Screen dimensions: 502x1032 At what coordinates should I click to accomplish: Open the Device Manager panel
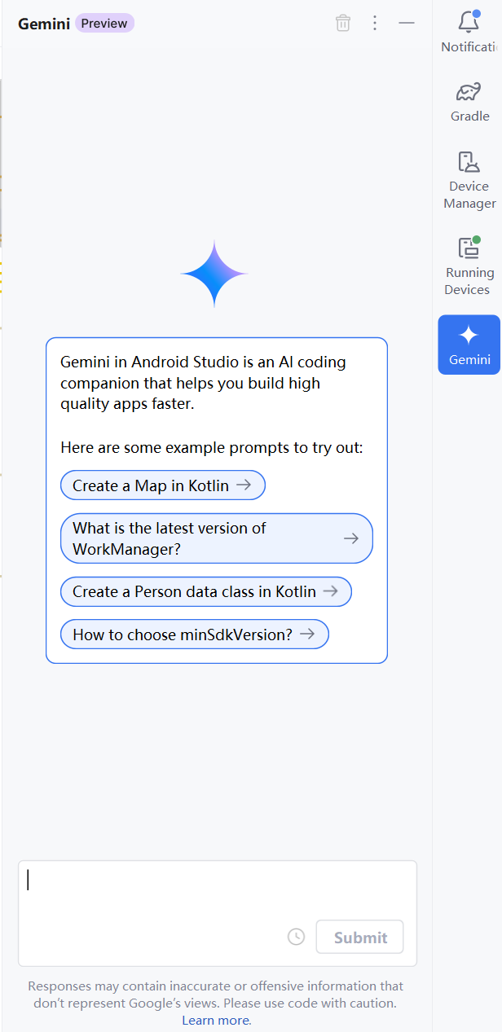[x=469, y=178]
